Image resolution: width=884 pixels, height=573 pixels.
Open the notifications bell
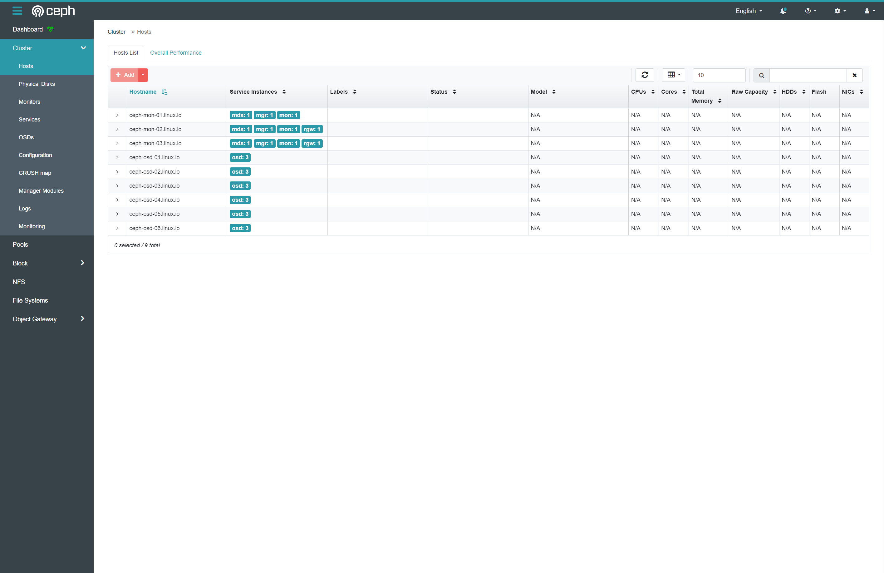[x=783, y=11]
